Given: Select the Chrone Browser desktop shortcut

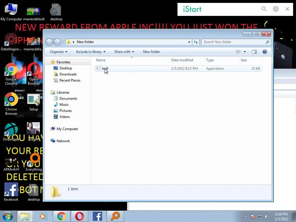Looking at the screenshot, I should point(11,104).
